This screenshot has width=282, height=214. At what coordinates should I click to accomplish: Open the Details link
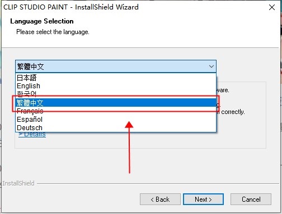pos(32,135)
